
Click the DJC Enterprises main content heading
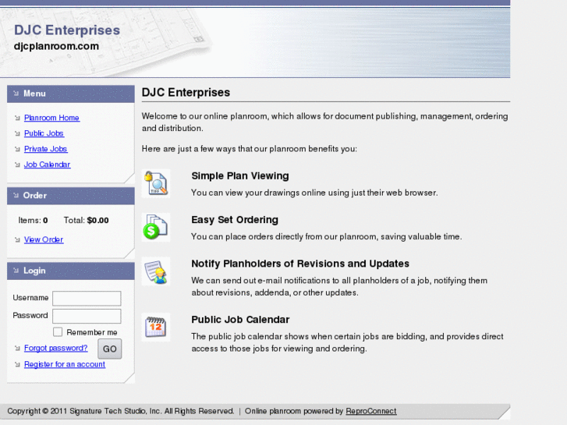[186, 92]
